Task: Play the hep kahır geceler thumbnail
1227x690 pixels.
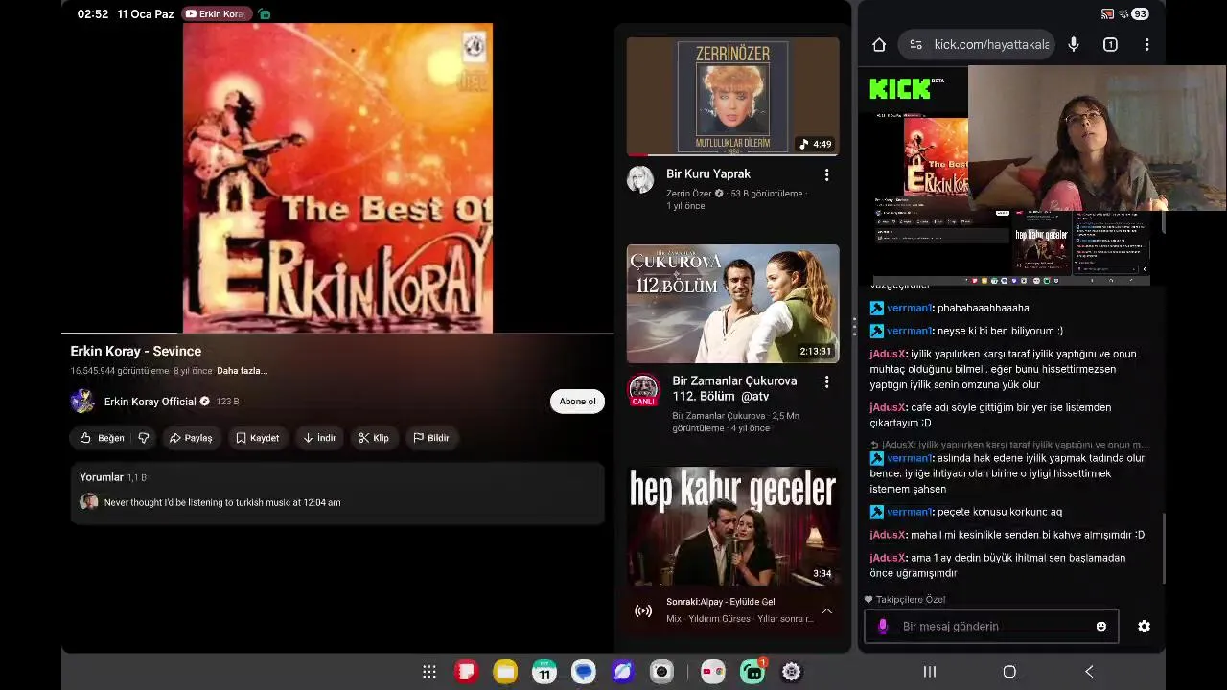Action: click(733, 525)
